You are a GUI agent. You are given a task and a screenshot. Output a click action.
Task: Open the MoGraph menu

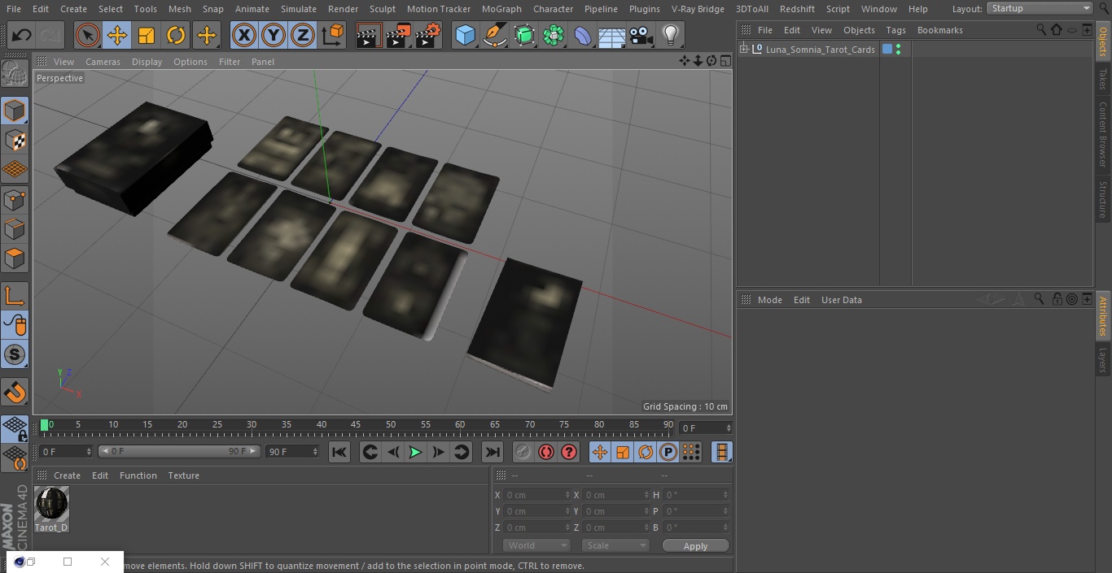(501, 9)
